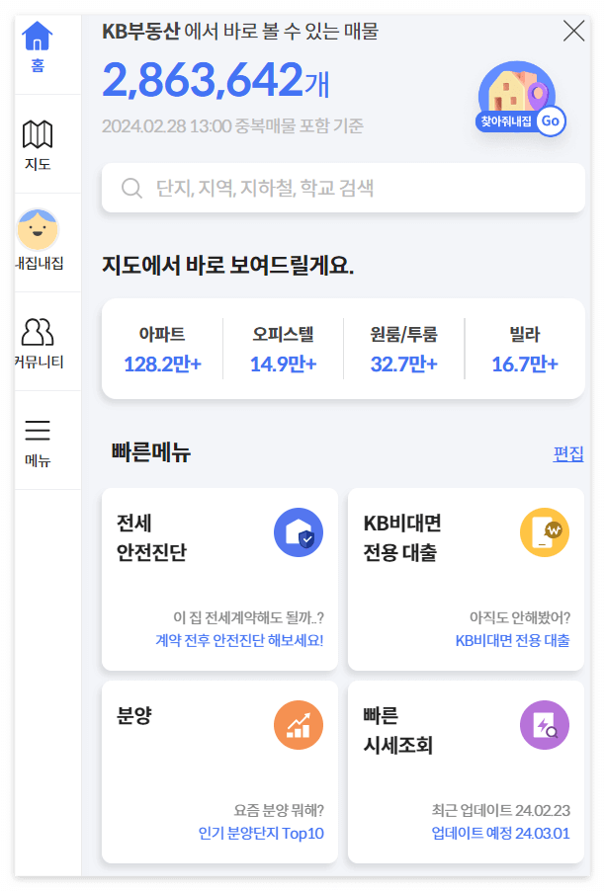Click the magnifier icon in the search bar

click(131, 187)
